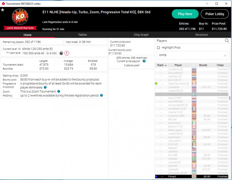Click the favorite star icon

click(3, 10)
